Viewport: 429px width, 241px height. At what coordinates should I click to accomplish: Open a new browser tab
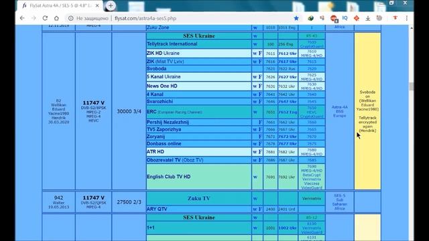click(111, 5)
